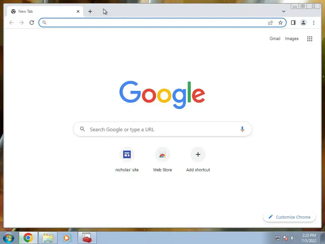Open the tab search chevron
The height and width of the screenshot is (244, 325).
coord(283,11)
